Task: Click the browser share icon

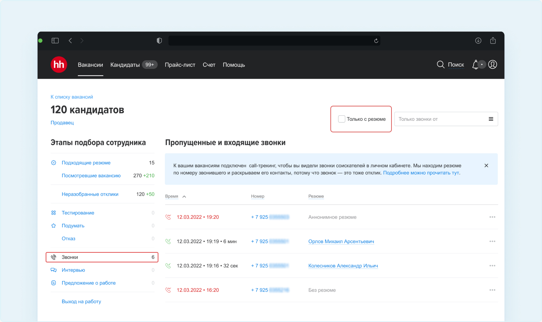Action: click(x=493, y=40)
